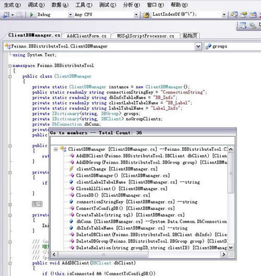The height and width of the screenshot is (276, 261).
Task: Open the 帮助(H) menu
Action: 179,5
